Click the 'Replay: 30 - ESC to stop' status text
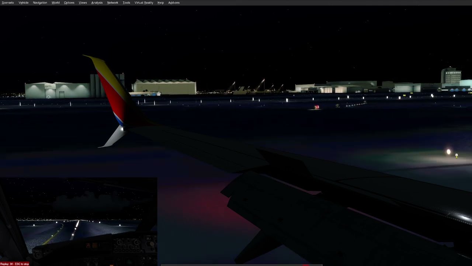The height and width of the screenshot is (266, 472). (x=15, y=264)
